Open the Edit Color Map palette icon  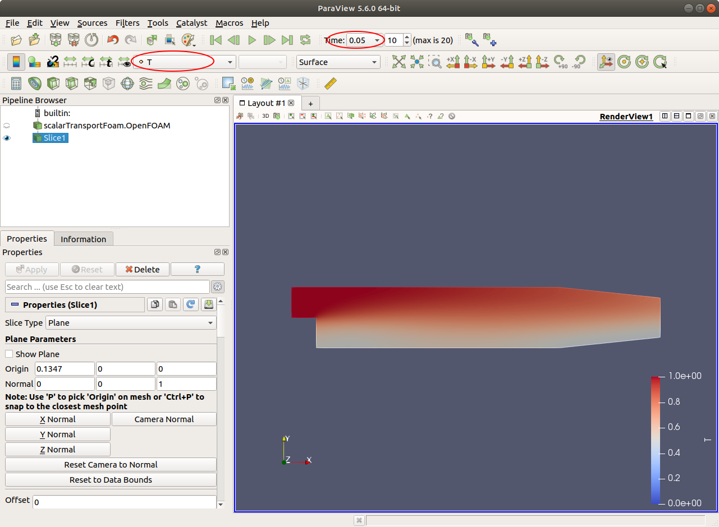pyautogui.click(x=188, y=40)
